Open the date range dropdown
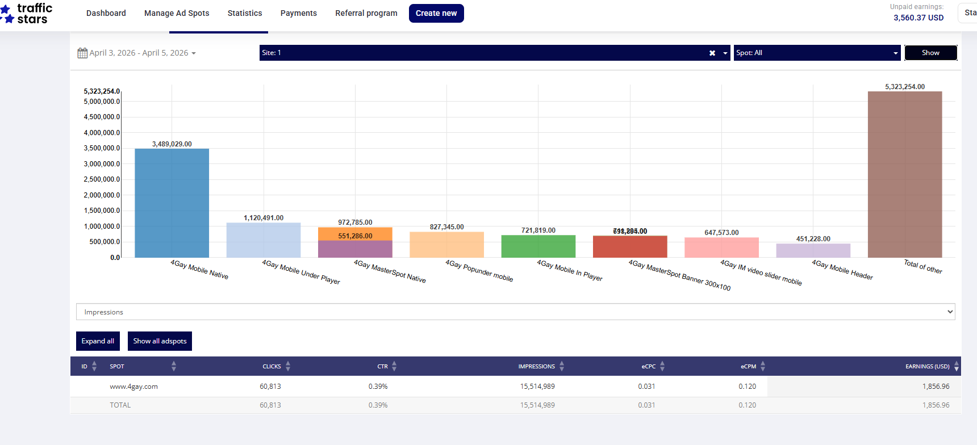Viewport: 977px width, 445px height. tap(142, 53)
